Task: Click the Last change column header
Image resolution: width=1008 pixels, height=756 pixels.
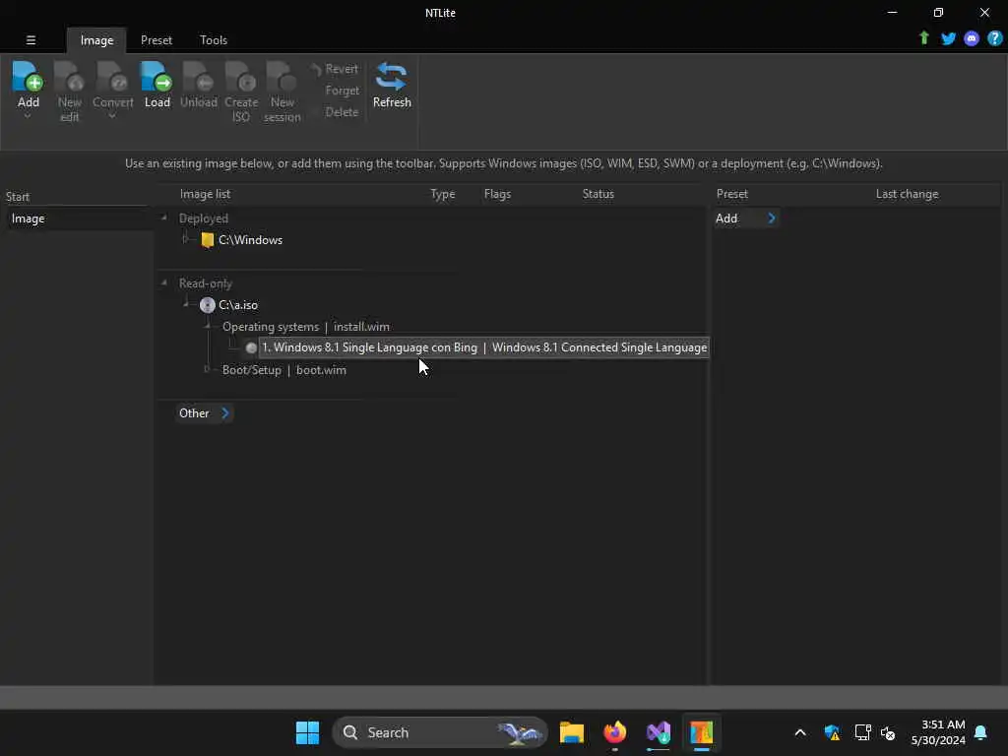Action: 907,194
